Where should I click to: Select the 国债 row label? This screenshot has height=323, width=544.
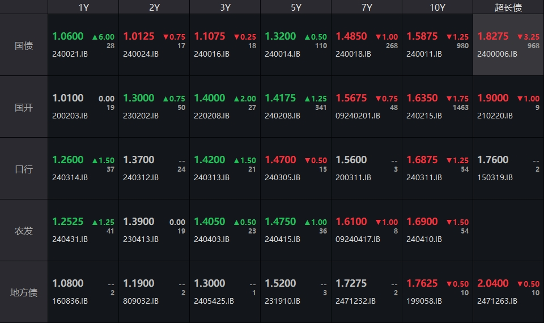point(24,45)
